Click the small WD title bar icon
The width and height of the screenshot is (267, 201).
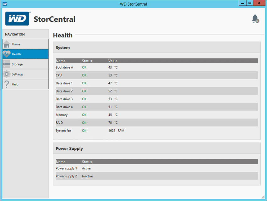click(x=5, y=4)
